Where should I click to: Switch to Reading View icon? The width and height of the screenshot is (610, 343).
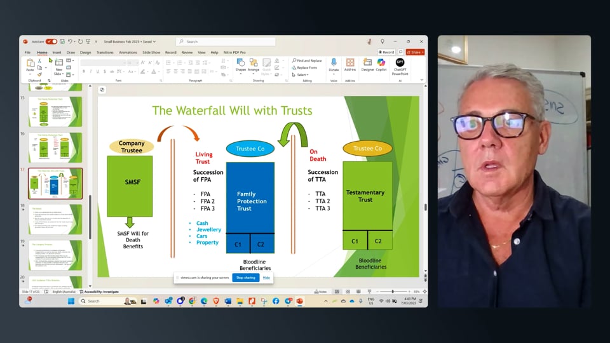pos(358,292)
